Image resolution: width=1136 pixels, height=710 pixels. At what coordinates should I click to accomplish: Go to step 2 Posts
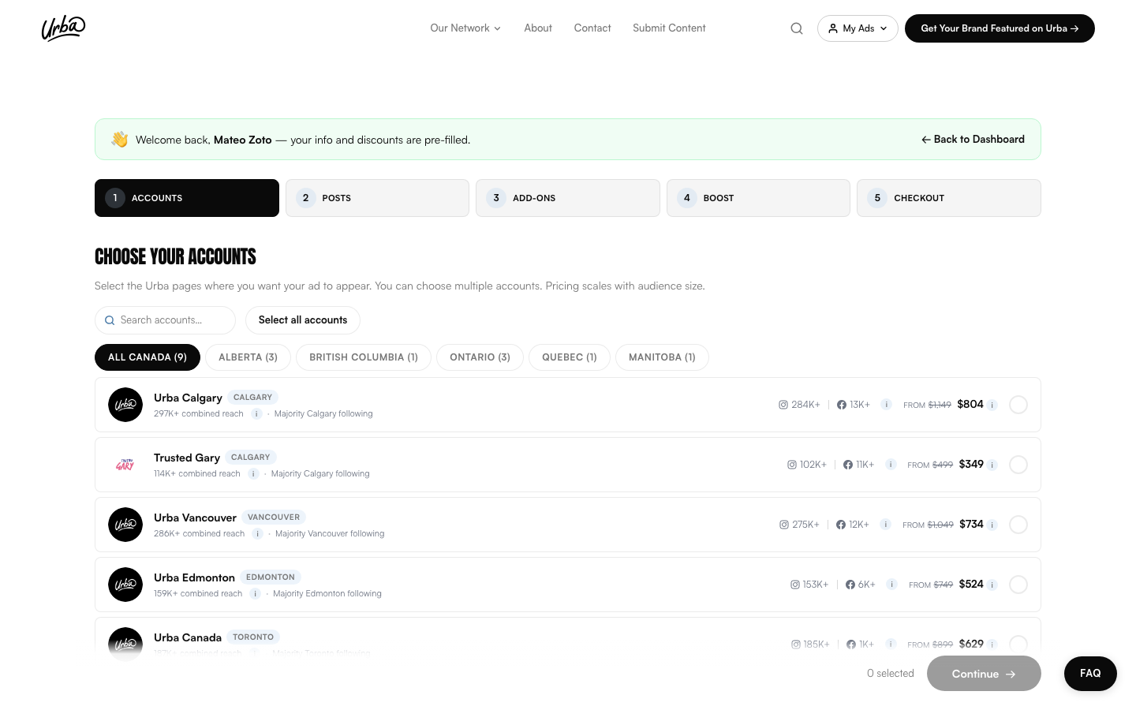(x=377, y=198)
